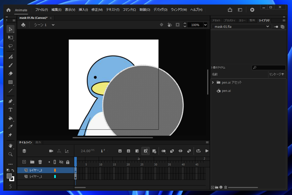Open the workspace switcher icon
The image size is (292, 195).
[x=240, y=10]
